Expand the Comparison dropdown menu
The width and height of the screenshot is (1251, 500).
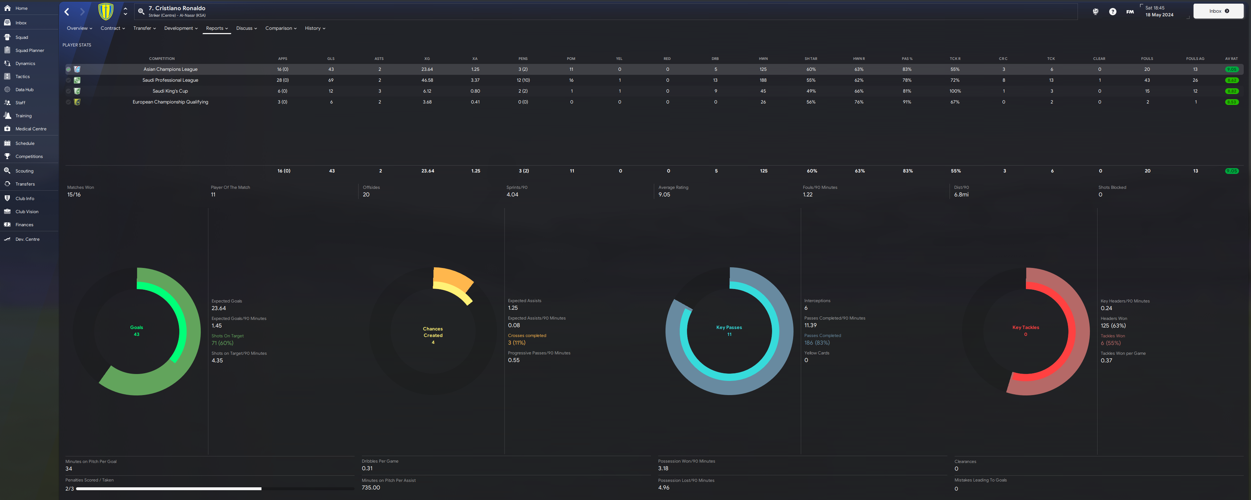pyautogui.click(x=281, y=28)
